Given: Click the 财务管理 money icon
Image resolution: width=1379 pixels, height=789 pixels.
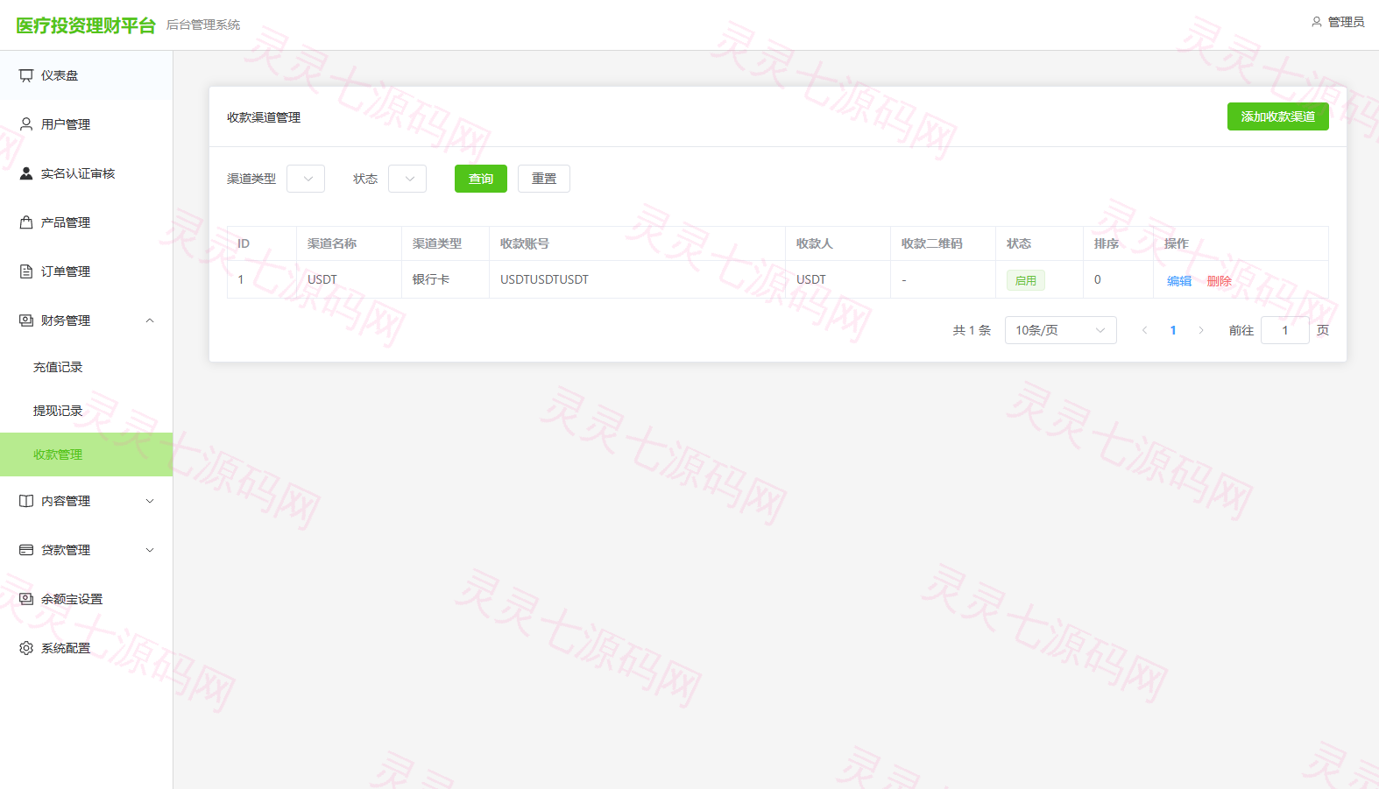Looking at the screenshot, I should (26, 321).
